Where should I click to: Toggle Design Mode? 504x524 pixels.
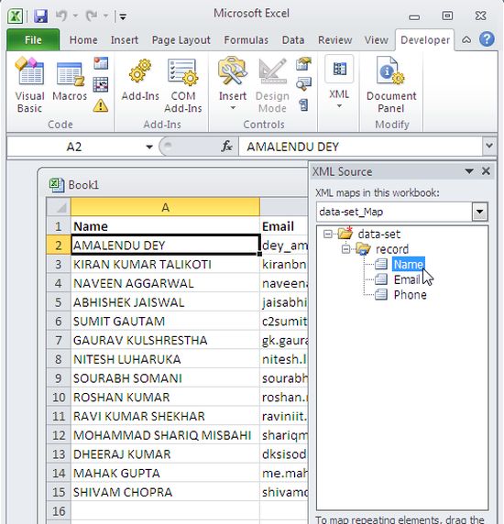coord(272,85)
